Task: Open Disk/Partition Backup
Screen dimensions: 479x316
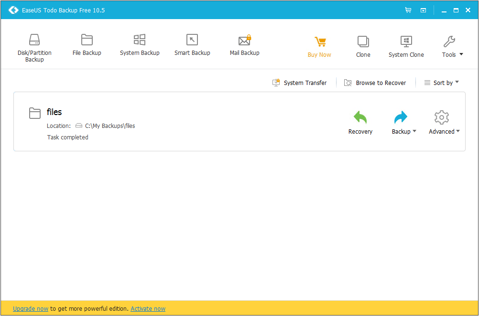Action: click(34, 48)
